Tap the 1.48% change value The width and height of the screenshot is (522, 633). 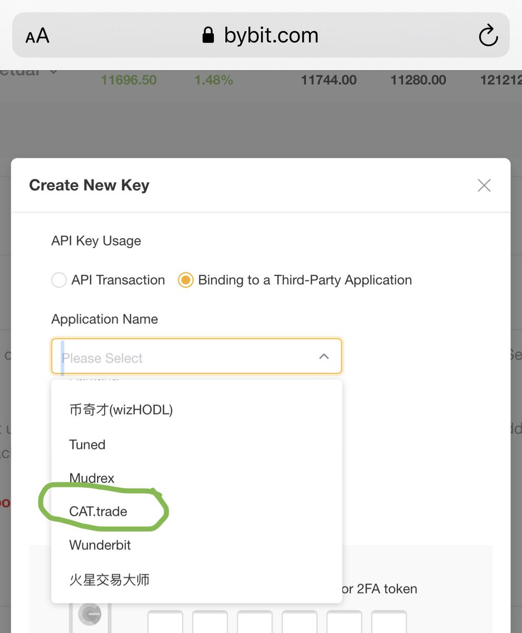214,80
